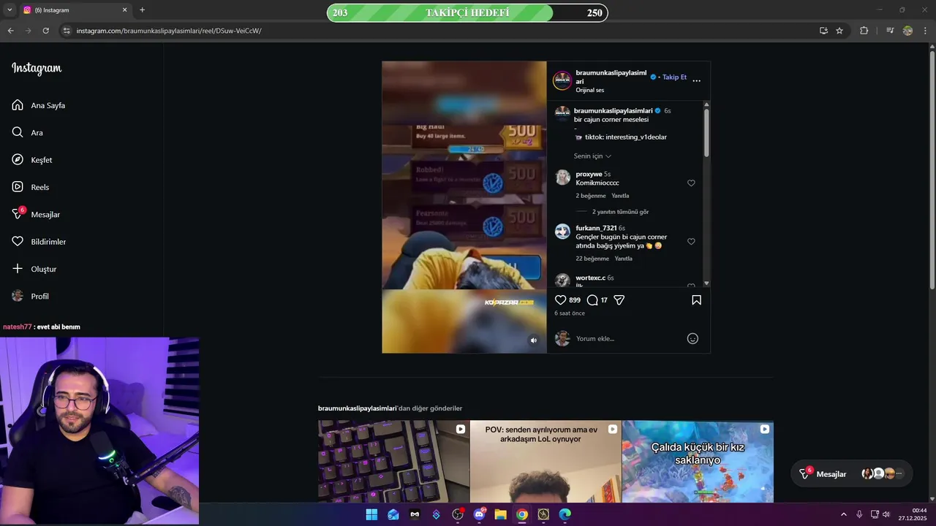Go to Keşfet in the sidebar
The width and height of the screenshot is (936, 526).
pos(32,160)
